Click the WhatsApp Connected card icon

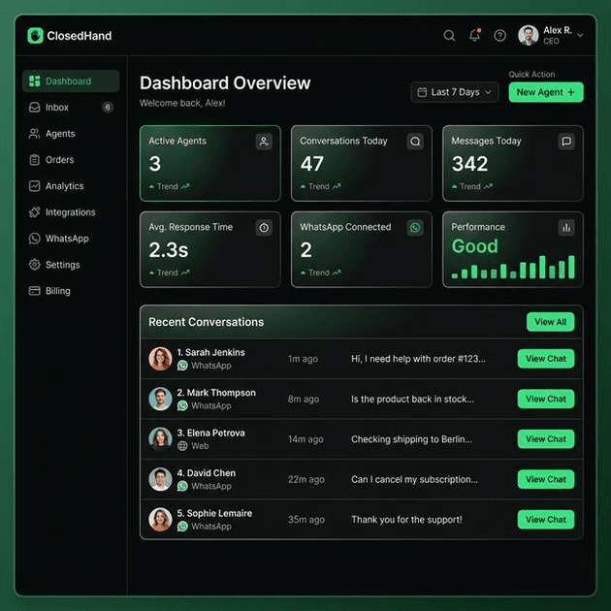(415, 228)
